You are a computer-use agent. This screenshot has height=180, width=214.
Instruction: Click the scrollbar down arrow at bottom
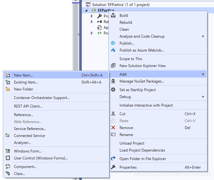tap(75, 179)
